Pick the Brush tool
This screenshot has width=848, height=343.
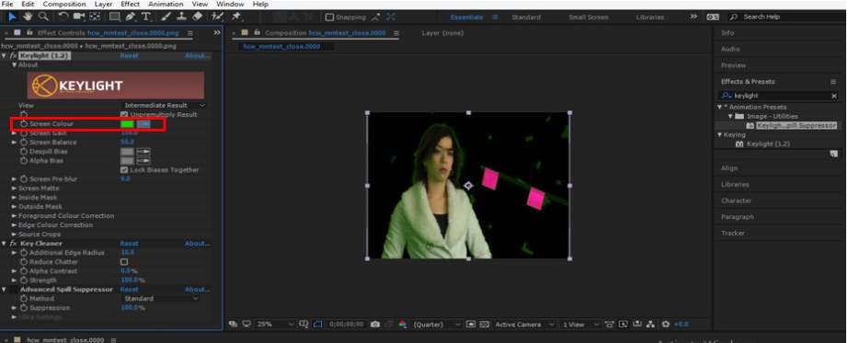pos(167,17)
